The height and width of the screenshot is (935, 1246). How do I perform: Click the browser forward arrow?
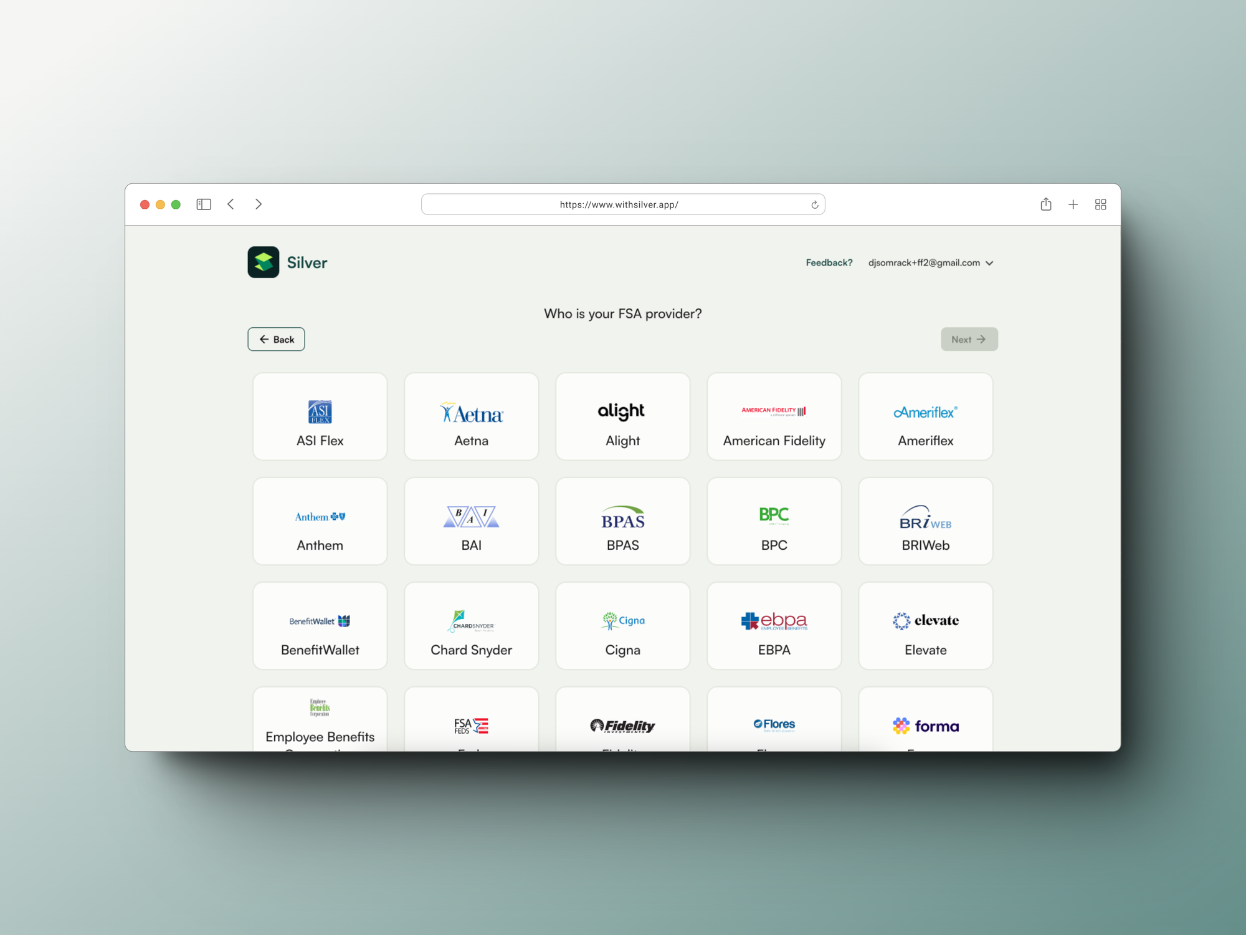tap(259, 204)
